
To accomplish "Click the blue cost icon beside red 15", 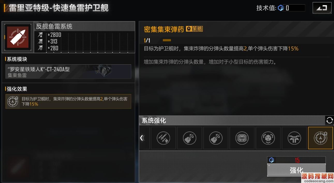I will point(271,160).
